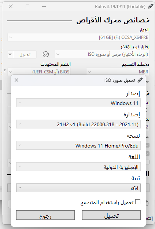Click the Rufus USB icon in main title bar
Viewport: 155px width, 229px height.
(150, 6)
